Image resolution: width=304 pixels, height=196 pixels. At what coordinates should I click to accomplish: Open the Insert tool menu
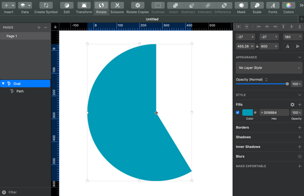coord(9,6)
